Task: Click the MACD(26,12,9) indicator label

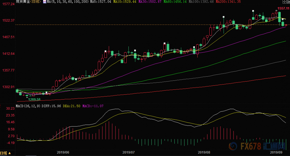Action: tap(28, 106)
